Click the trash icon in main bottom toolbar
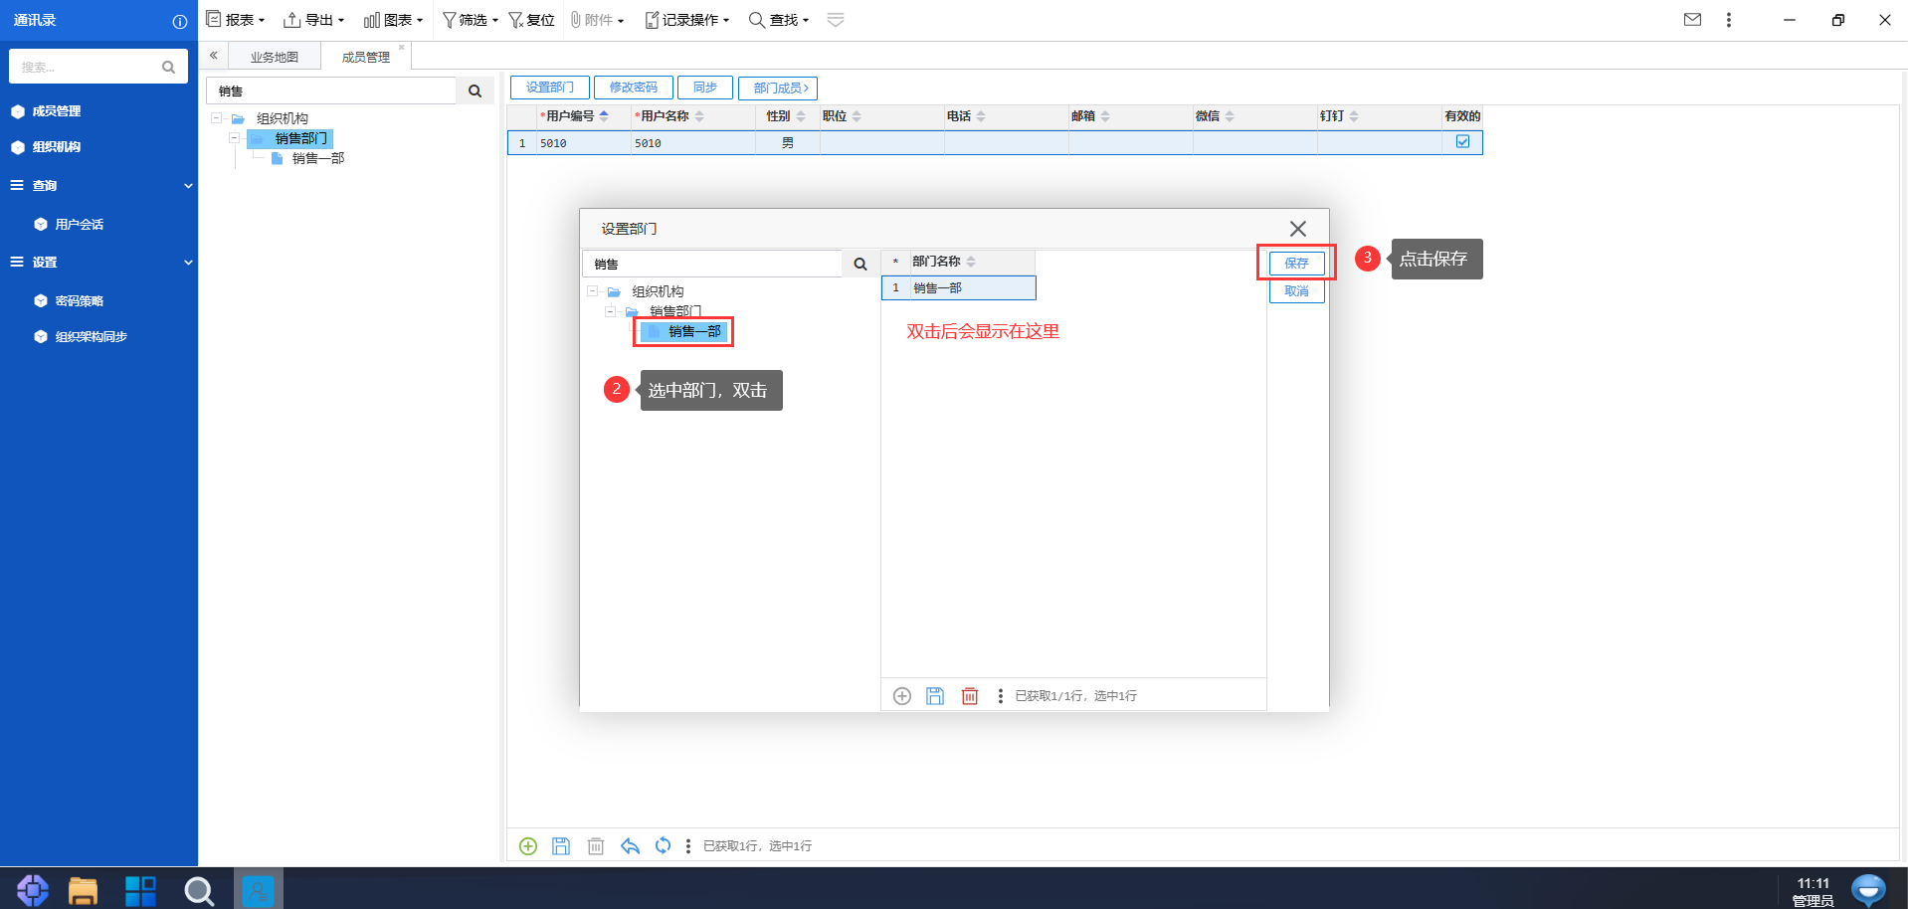The image size is (1908, 909). click(596, 846)
